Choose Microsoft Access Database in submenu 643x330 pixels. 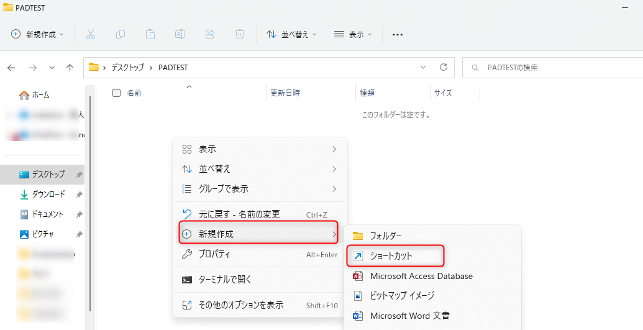pyautogui.click(x=432, y=276)
